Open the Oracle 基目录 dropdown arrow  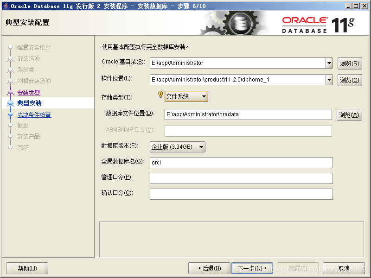click(x=329, y=63)
